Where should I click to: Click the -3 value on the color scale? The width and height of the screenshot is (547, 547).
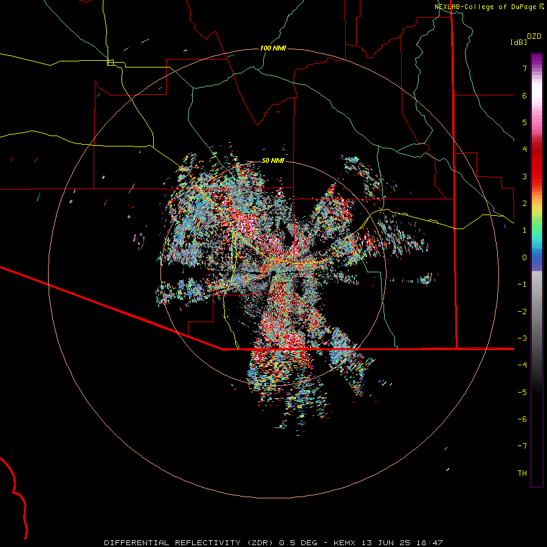coord(522,339)
